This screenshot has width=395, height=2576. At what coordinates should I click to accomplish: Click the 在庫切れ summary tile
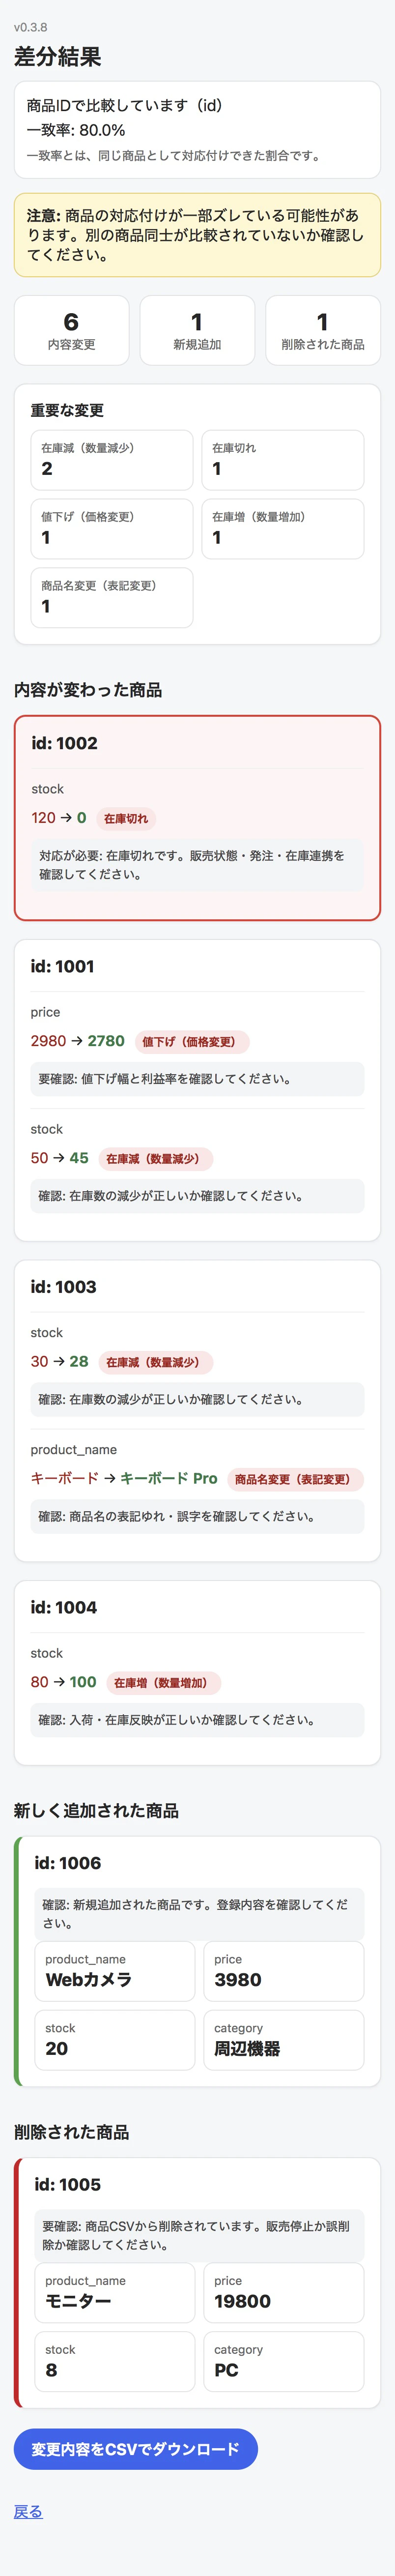[x=283, y=460]
